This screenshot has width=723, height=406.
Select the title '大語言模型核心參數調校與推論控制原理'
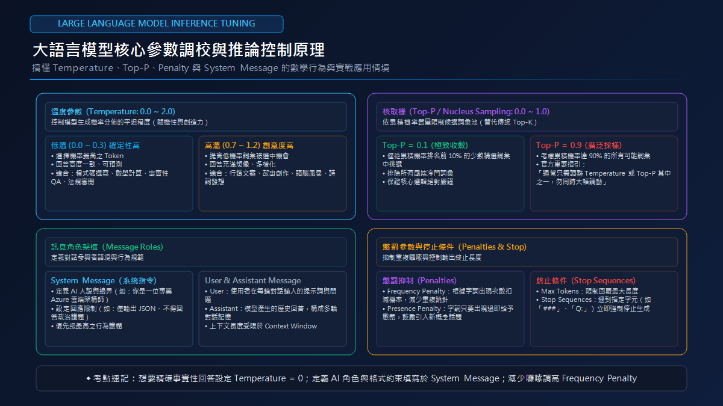[179, 49]
